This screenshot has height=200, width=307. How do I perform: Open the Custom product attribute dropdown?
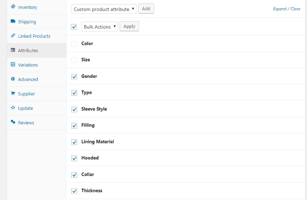[x=104, y=9]
